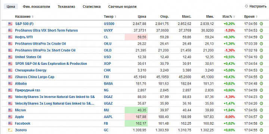Sort table by Время column arrows
Screen dimensions: 269x134
(x=257, y=17)
